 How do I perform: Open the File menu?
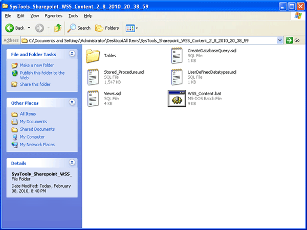(x=8, y=16)
